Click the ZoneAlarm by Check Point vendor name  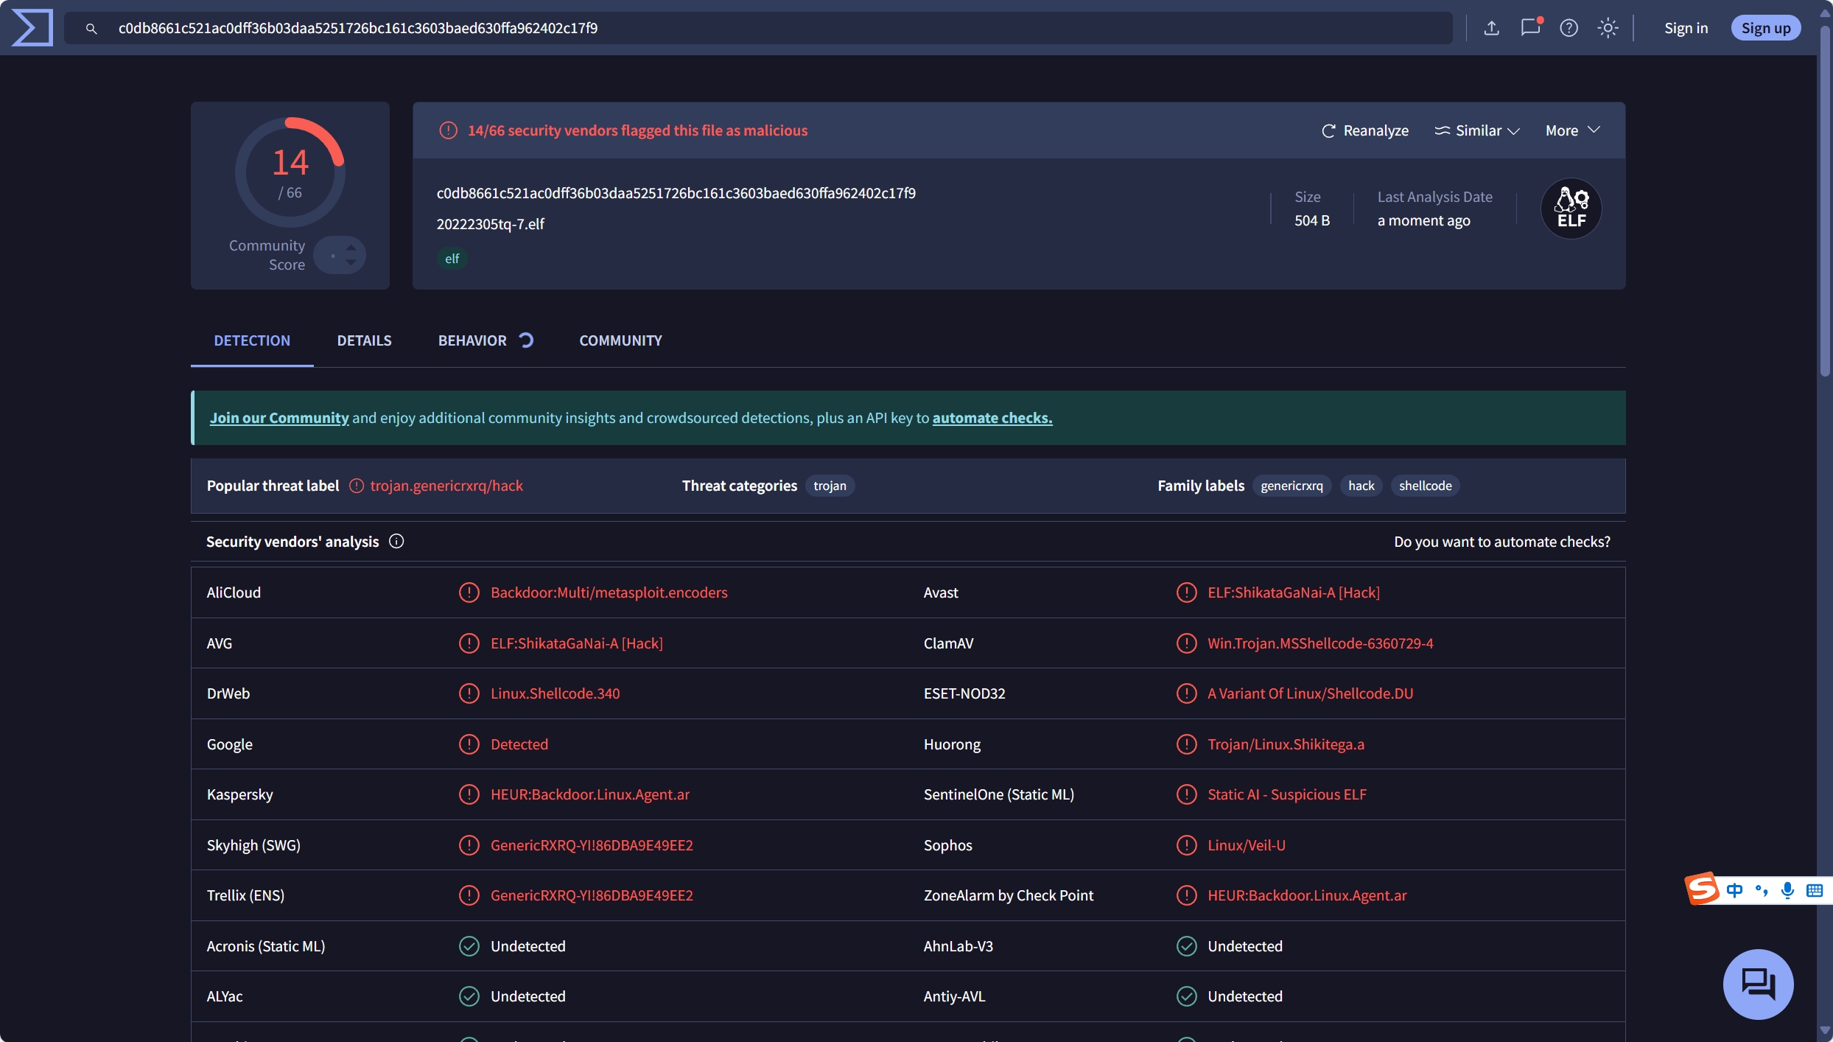pyautogui.click(x=1008, y=895)
